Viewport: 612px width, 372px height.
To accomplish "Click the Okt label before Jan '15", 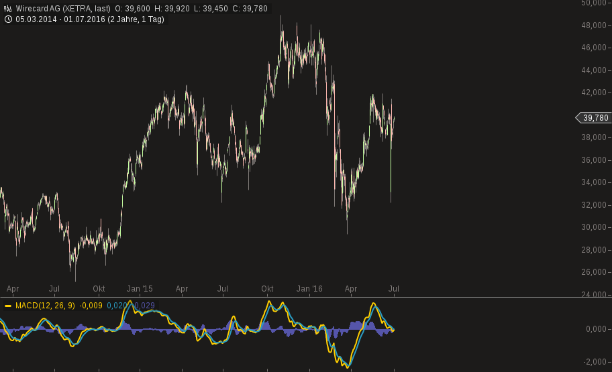I will [x=99, y=289].
